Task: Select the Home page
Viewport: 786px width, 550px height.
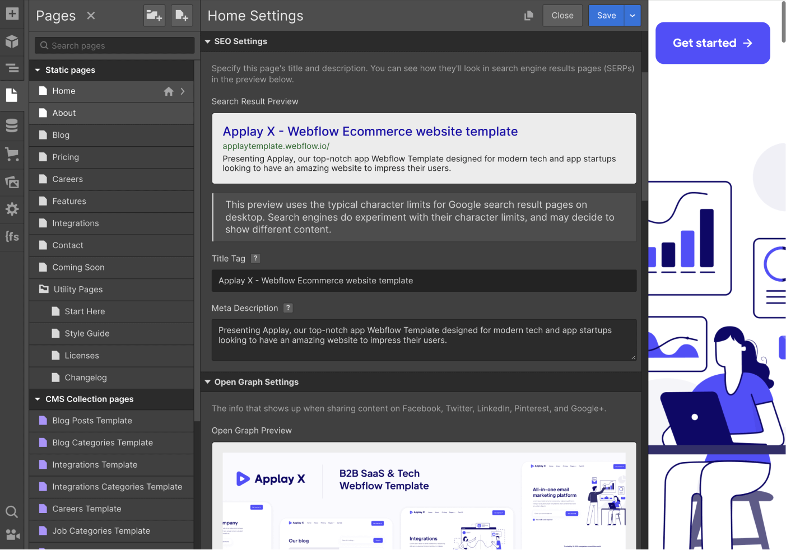Action: point(111,91)
